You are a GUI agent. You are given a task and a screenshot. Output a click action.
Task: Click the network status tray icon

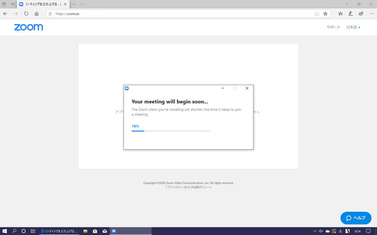click(334, 231)
